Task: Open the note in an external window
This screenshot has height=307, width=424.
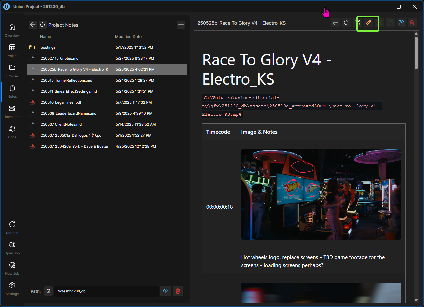Action: 357,23
